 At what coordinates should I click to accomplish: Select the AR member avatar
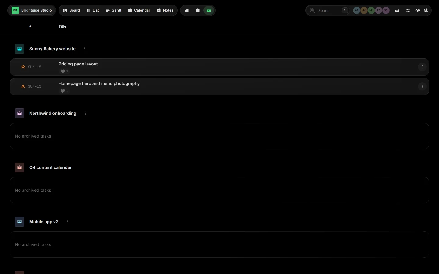(x=357, y=10)
